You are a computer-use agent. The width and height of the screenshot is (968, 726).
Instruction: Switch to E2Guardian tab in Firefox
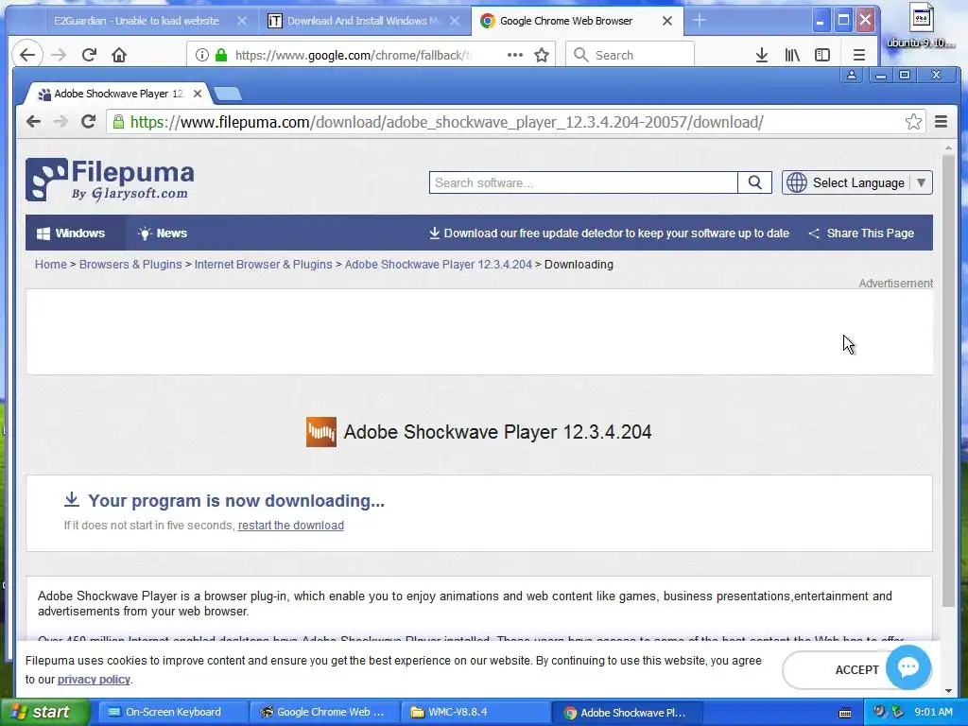click(x=136, y=21)
